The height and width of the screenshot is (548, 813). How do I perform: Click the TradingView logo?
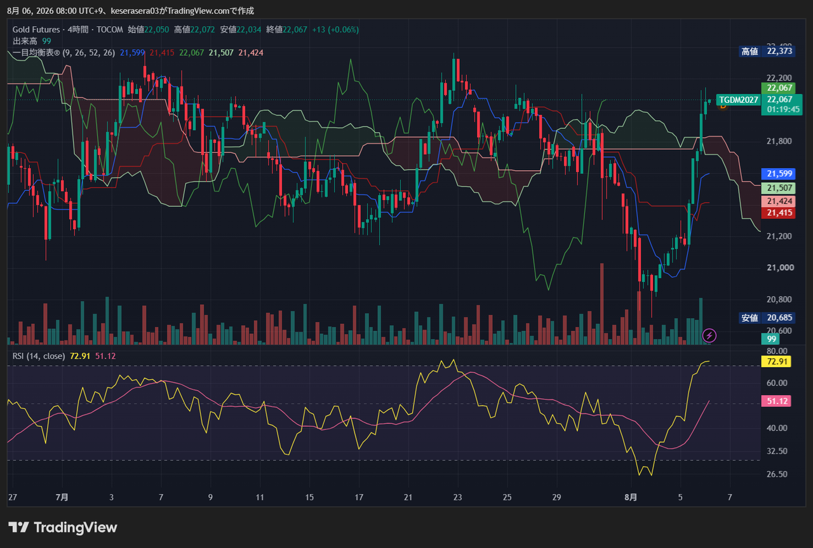click(63, 527)
